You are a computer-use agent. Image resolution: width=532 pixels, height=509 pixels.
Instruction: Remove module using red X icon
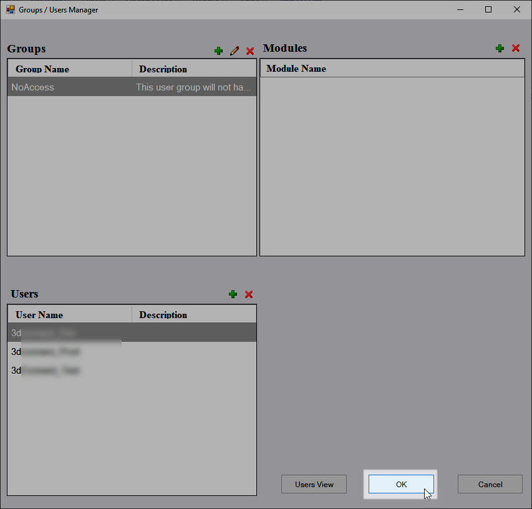[x=516, y=49]
